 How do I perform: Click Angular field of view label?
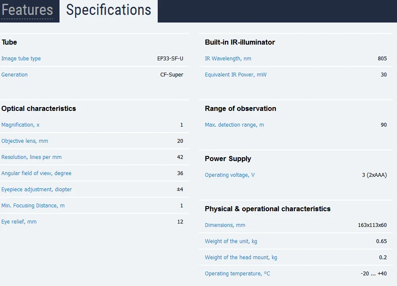click(x=36, y=173)
